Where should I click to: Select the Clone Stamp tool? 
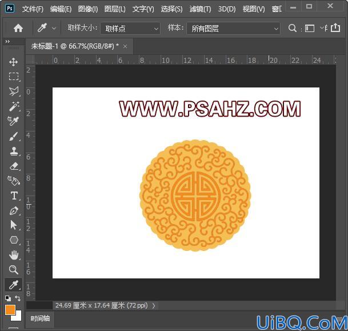pyautogui.click(x=14, y=151)
